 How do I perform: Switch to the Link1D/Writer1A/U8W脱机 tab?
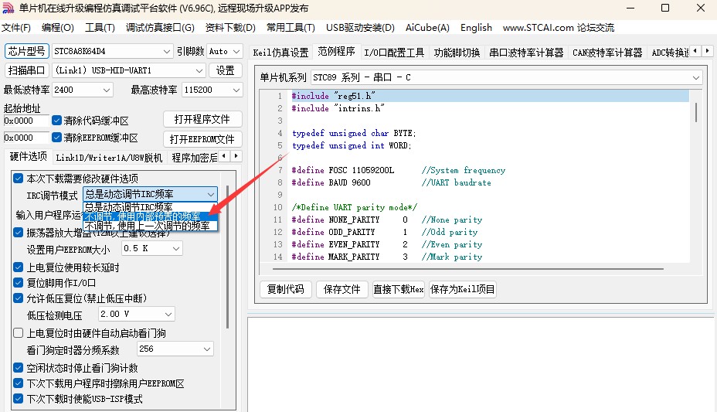point(109,158)
